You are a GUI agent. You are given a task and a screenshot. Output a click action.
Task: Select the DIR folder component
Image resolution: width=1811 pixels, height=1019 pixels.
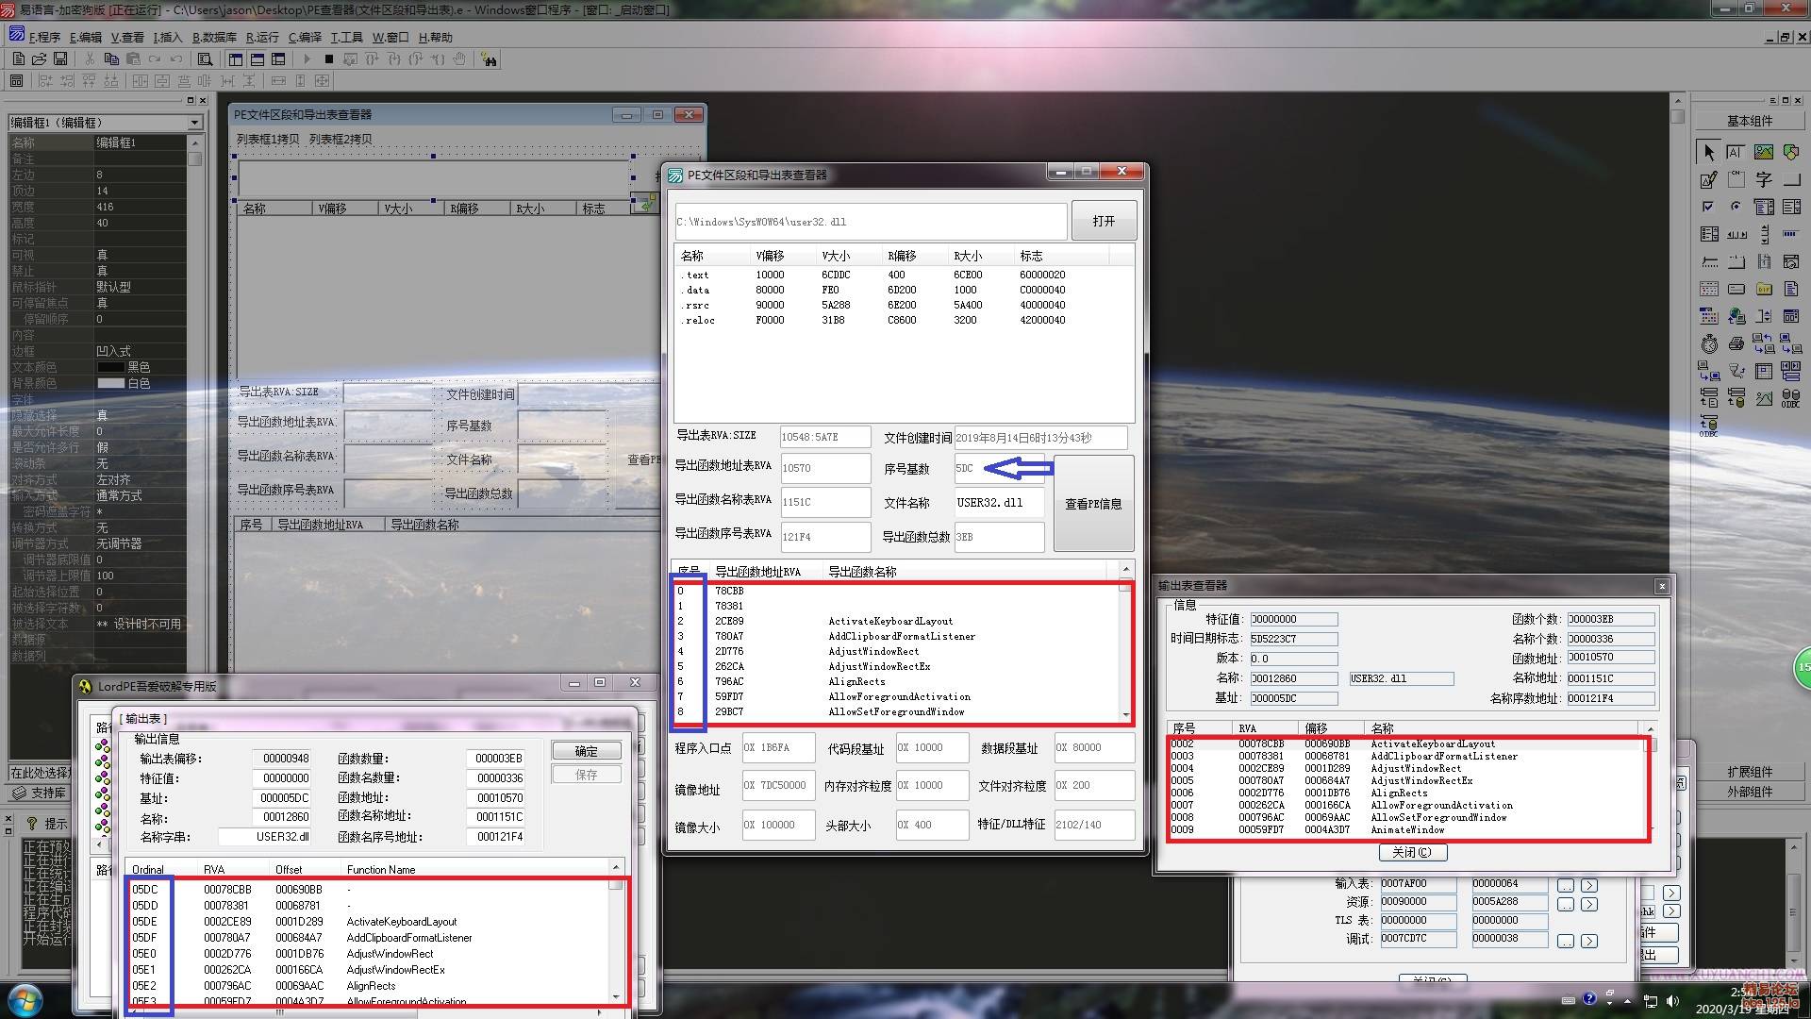click(1764, 289)
